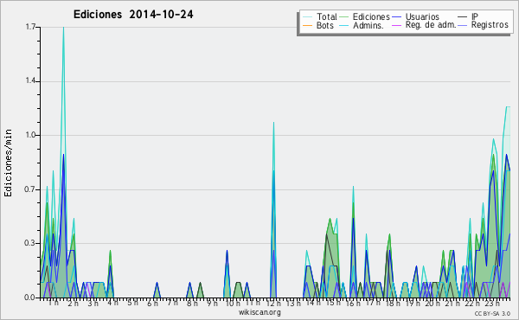This screenshot has width=519, height=320.
Task: Click the 'Ediciones/min' y-axis label
Action: [x=8, y=163]
